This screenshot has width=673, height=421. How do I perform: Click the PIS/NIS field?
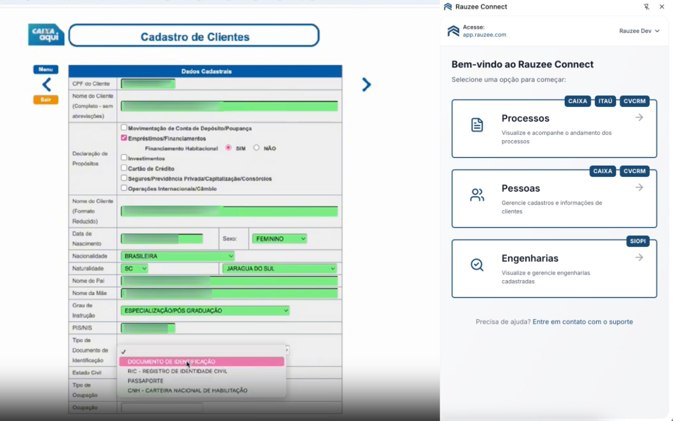coord(148,328)
